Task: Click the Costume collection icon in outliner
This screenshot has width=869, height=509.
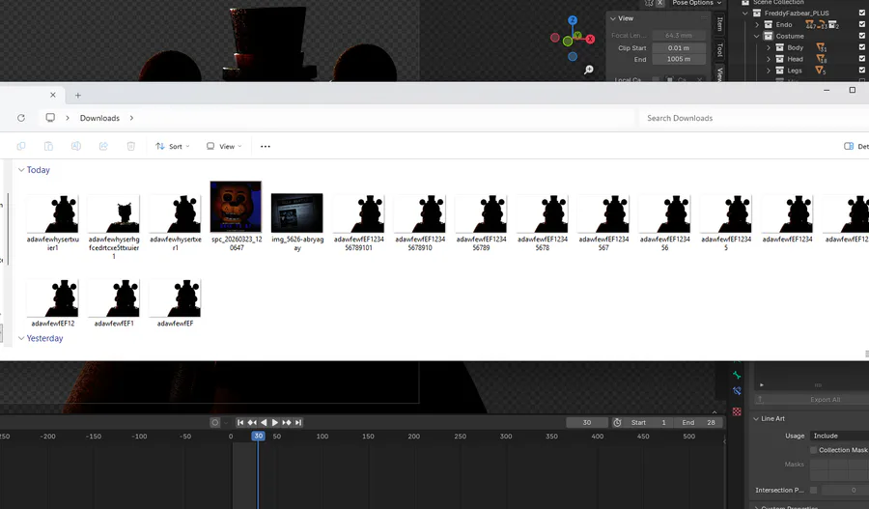Action: pyautogui.click(x=769, y=36)
